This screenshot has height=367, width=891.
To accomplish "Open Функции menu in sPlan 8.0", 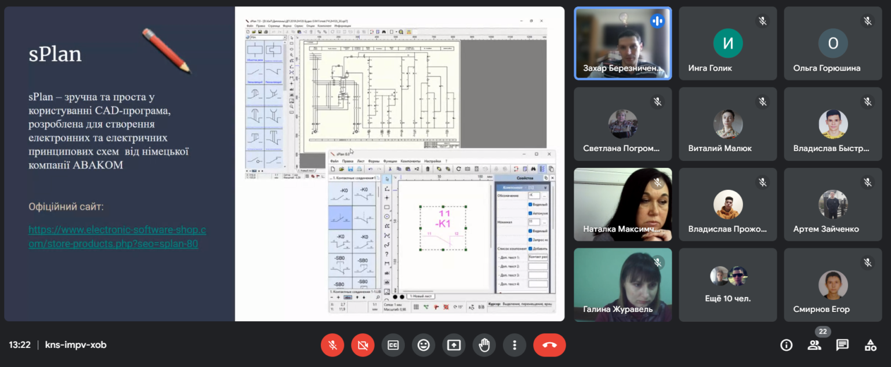I will point(390,161).
